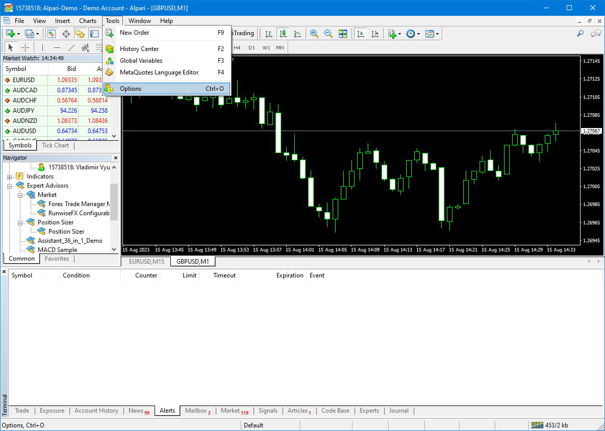Toggle Chart Shift button
The image size is (605, 431).
(x=375, y=34)
